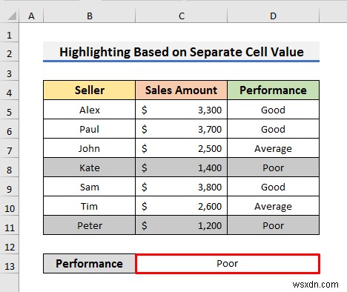Select row 12 header
The width and height of the screenshot is (347, 292).
coord(9,245)
